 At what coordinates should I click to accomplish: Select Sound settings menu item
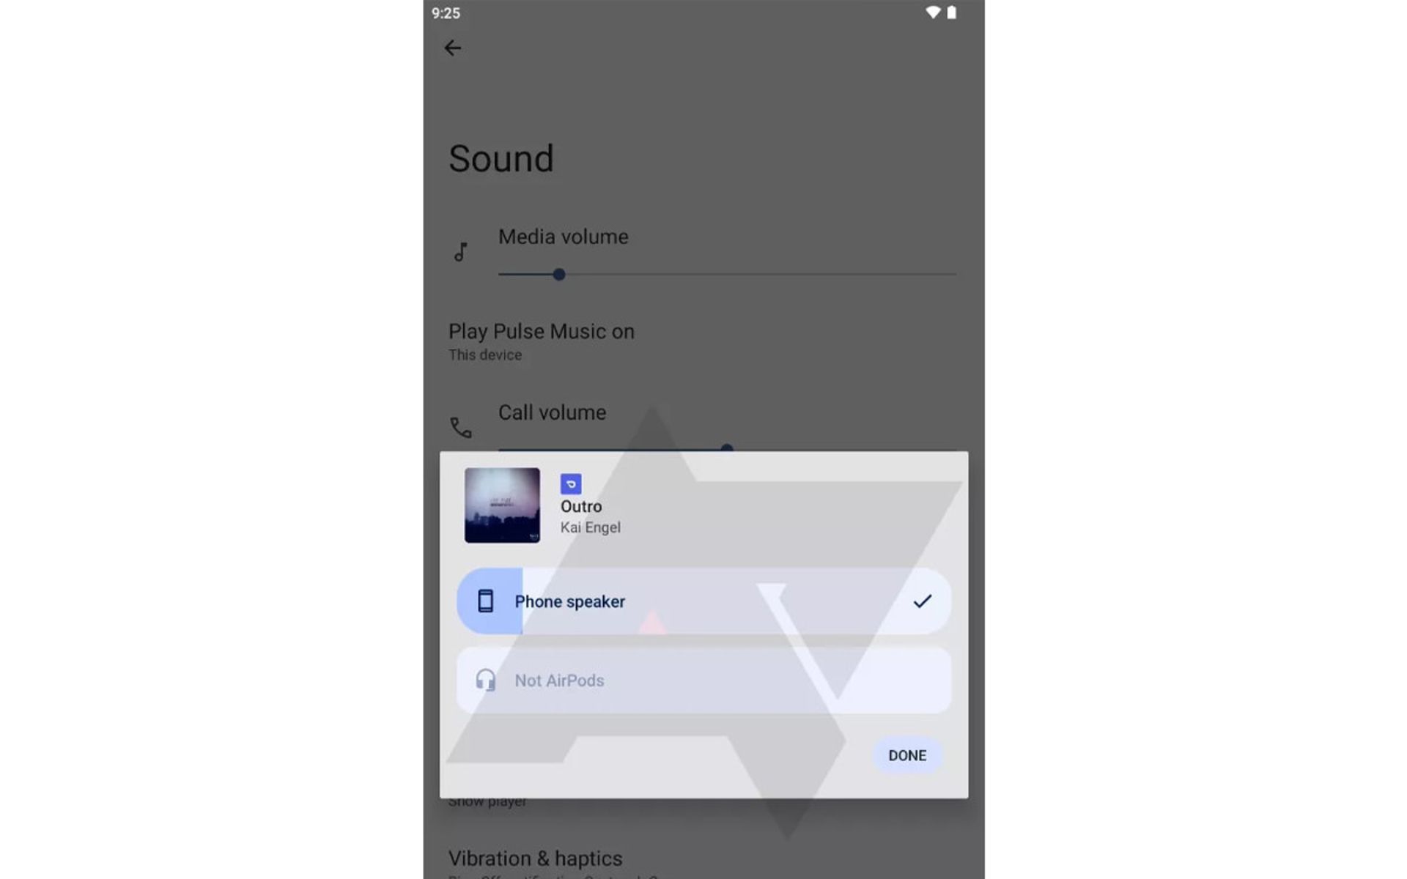pyautogui.click(x=501, y=157)
